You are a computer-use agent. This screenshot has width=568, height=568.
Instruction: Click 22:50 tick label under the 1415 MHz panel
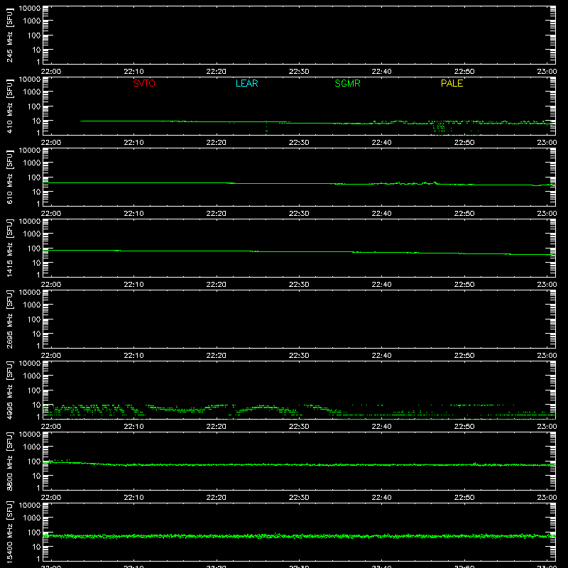pos(464,285)
